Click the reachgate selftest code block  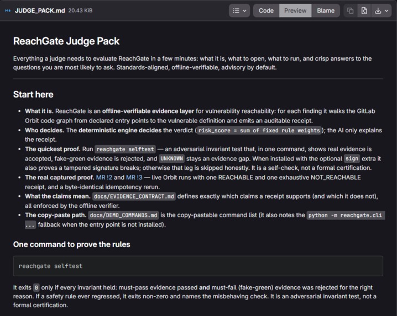tap(198, 266)
